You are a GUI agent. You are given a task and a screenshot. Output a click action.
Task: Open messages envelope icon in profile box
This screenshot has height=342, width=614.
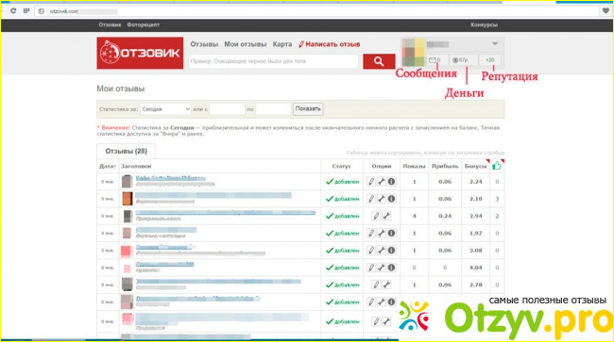pos(433,60)
